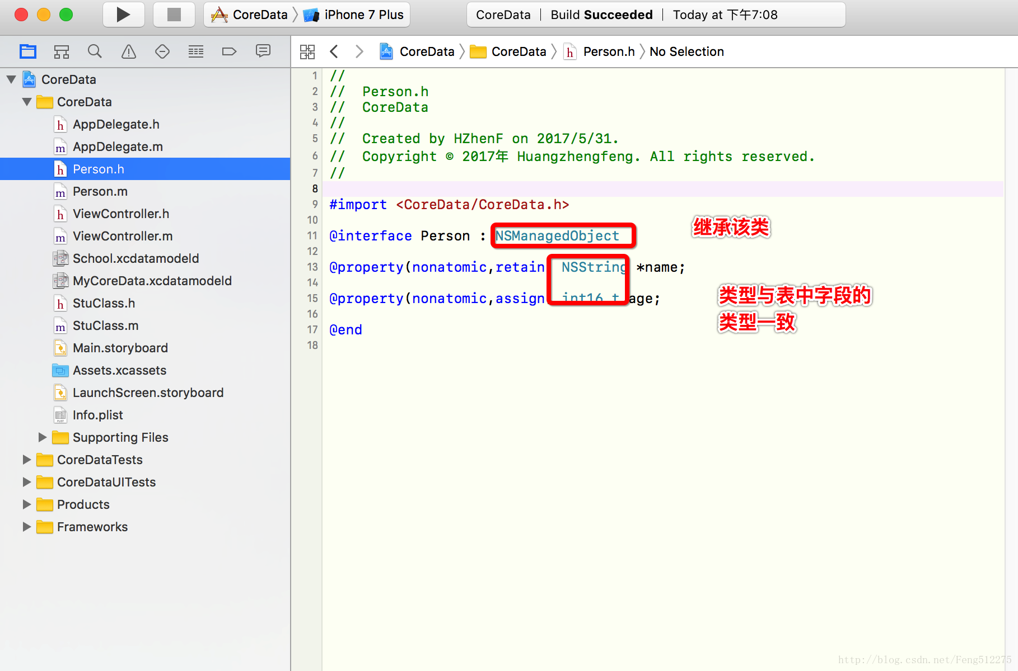Click the related items grid icon
The height and width of the screenshot is (671, 1018).
click(x=307, y=51)
